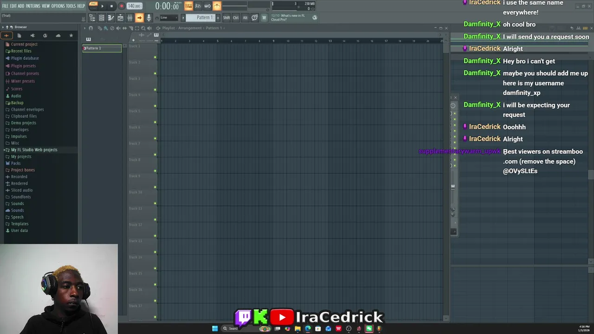Click the globe icon beside news panel
Viewport: 594px width, 334px height.
point(315,18)
